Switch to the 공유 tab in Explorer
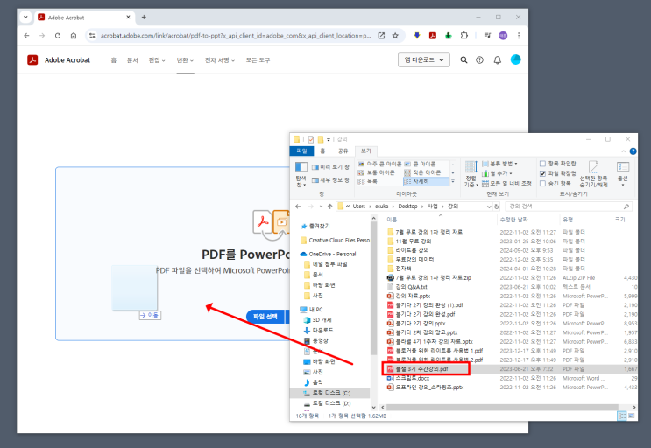The width and height of the screenshot is (651, 448). coord(343,150)
